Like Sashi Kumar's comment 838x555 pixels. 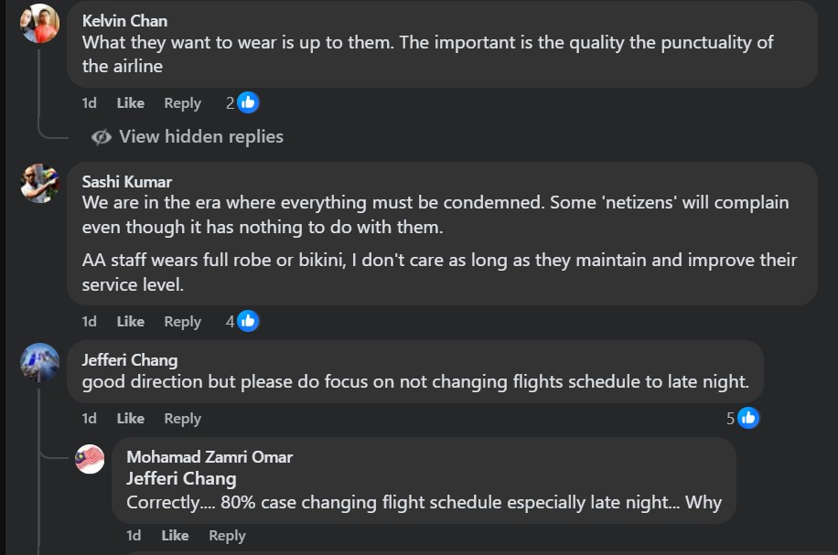(x=131, y=322)
